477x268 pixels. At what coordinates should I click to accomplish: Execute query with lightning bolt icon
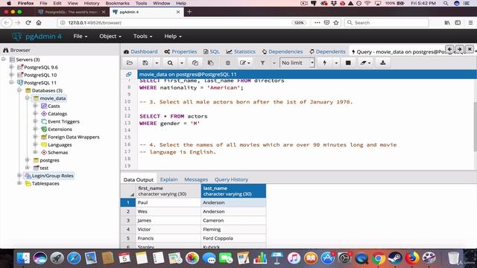click(325, 63)
